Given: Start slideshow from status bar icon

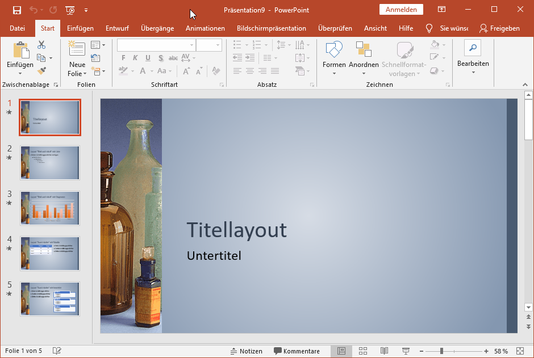Looking at the screenshot, I should pos(406,351).
